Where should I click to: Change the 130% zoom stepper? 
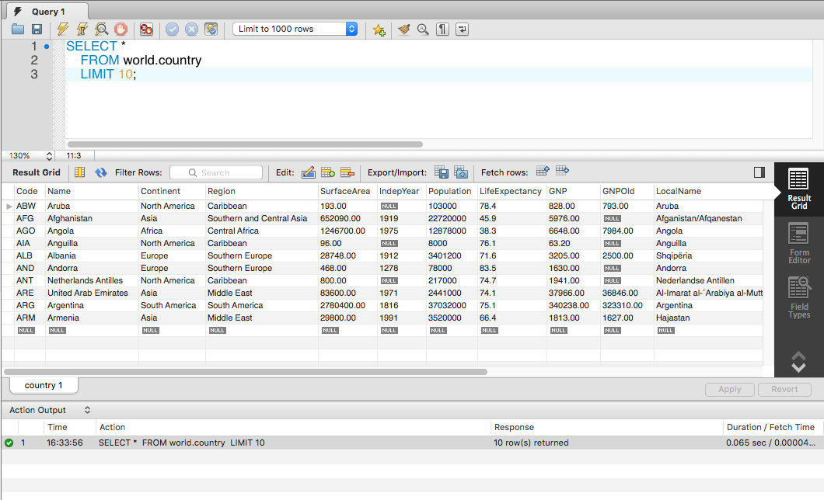tap(49, 156)
